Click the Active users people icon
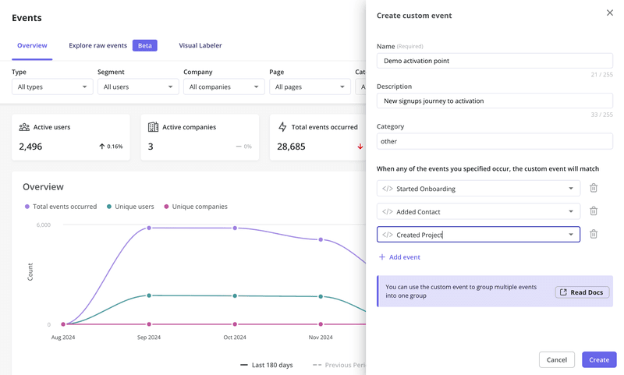Screen dimensions: 624x375 coord(24,127)
